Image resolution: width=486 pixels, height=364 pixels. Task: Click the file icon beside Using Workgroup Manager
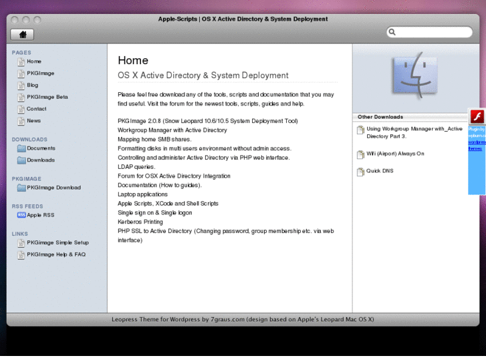360,130
